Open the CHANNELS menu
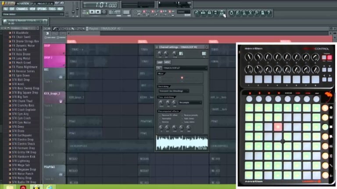The width and height of the screenshot is (337, 189). tap(22, 9)
